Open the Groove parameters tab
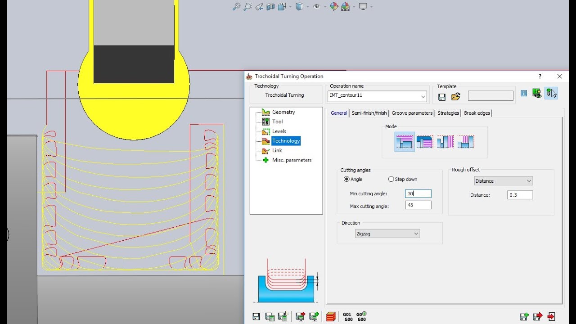This screenshot has width=576, height=324. tap(412, 113)
